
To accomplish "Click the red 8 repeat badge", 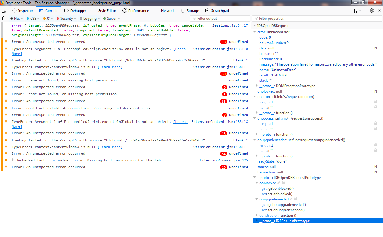I will tap(224, 115).
